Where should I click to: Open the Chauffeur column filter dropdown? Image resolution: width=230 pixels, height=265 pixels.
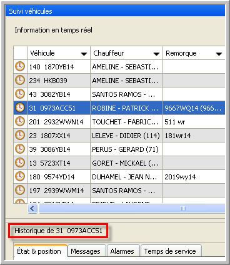[156, 54]
